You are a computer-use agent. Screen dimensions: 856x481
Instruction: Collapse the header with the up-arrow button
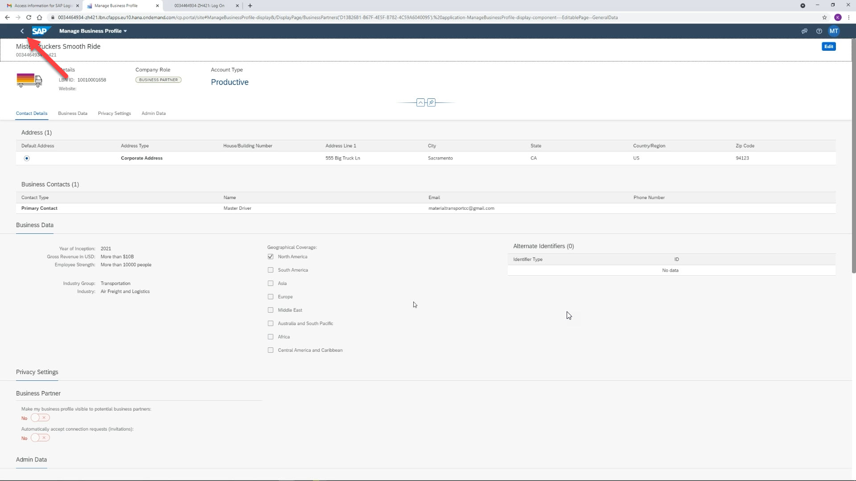420,103
